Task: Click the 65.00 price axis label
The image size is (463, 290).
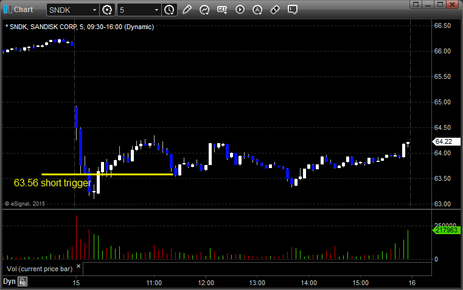Action: pos(442,102)
